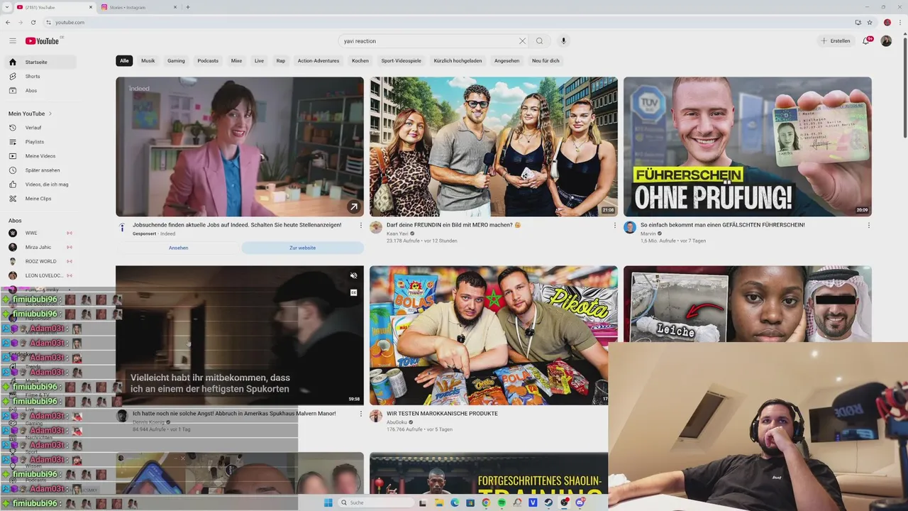Select the Podcasts filter chip
Screen dimensions: 908x511
[x=208, y=61]
